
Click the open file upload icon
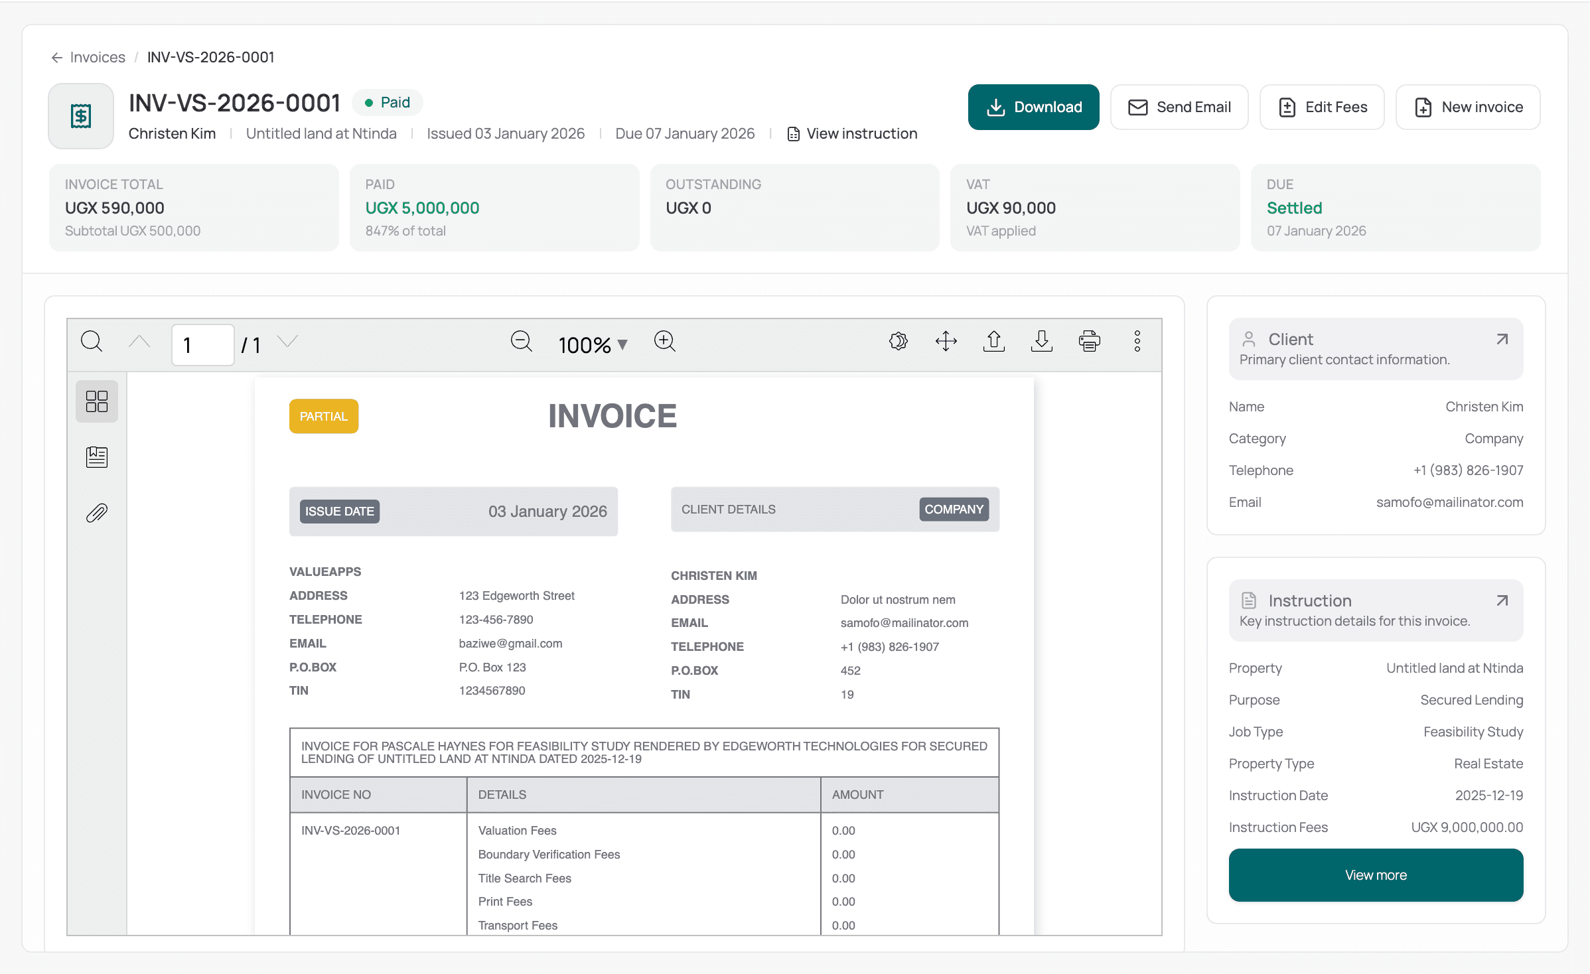994,342
